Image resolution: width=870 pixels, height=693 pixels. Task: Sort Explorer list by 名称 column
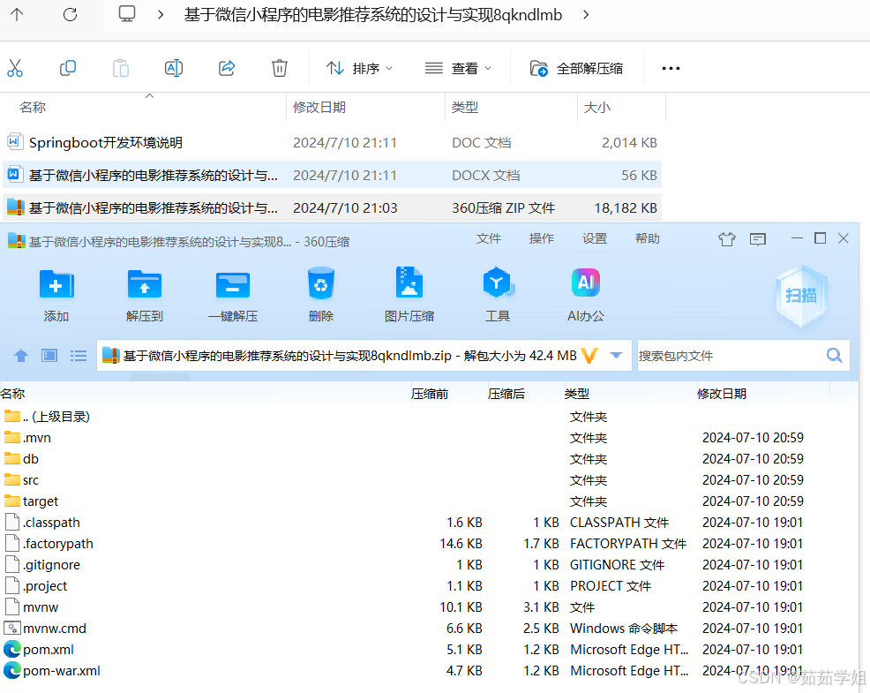pyautogui.click(x=33, y=107)
